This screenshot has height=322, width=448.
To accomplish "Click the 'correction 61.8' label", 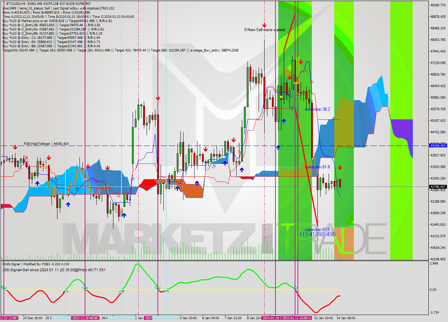I will pos(317,167).
